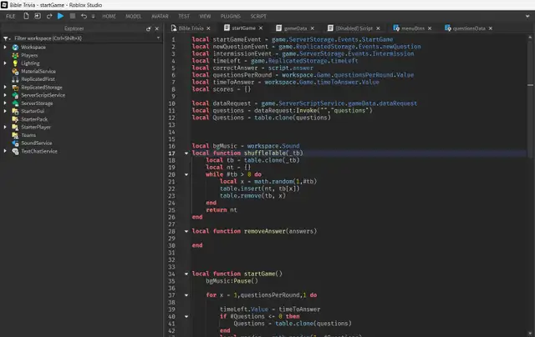Expand the TextChatService tree node
The width and height of the screenshot is (535, 337).
point(5,151)
